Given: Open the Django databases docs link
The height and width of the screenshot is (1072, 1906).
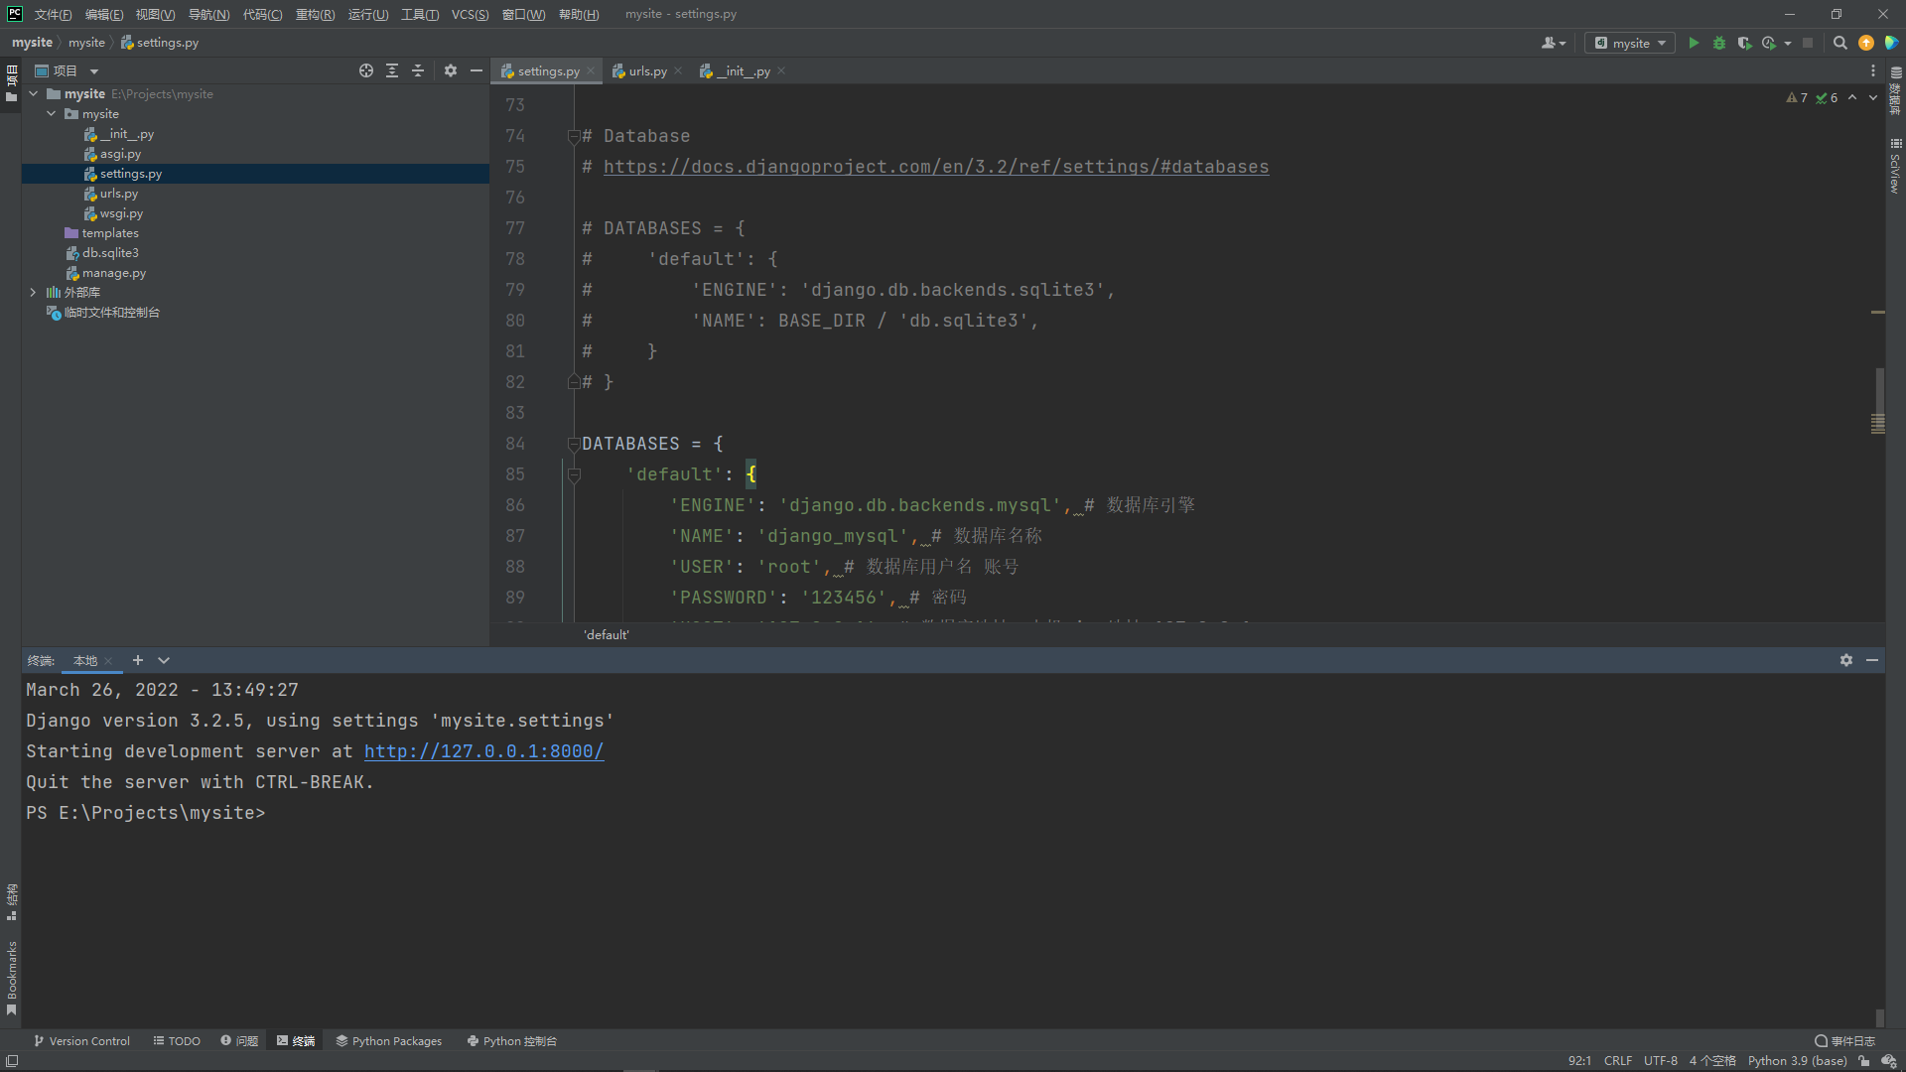Looking at the screenshot, I should click(x=936, y=167).
